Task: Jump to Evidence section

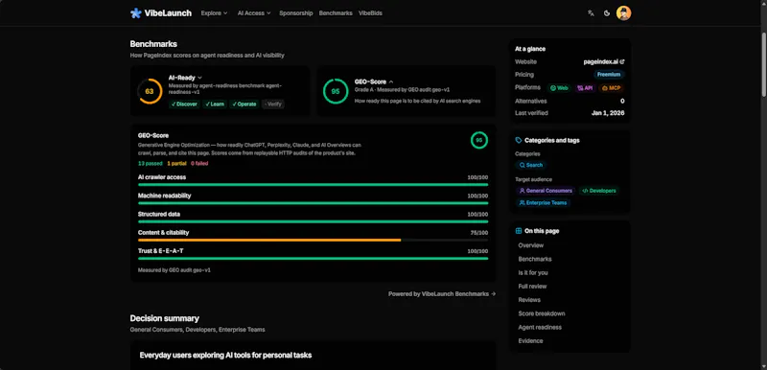Action: click(x=530, y=341)
